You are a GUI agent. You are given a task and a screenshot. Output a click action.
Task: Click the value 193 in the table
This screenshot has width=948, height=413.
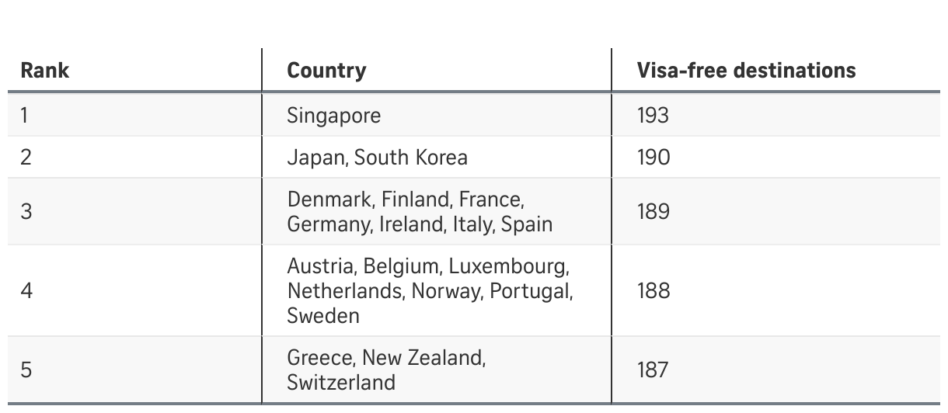(653, 116)
